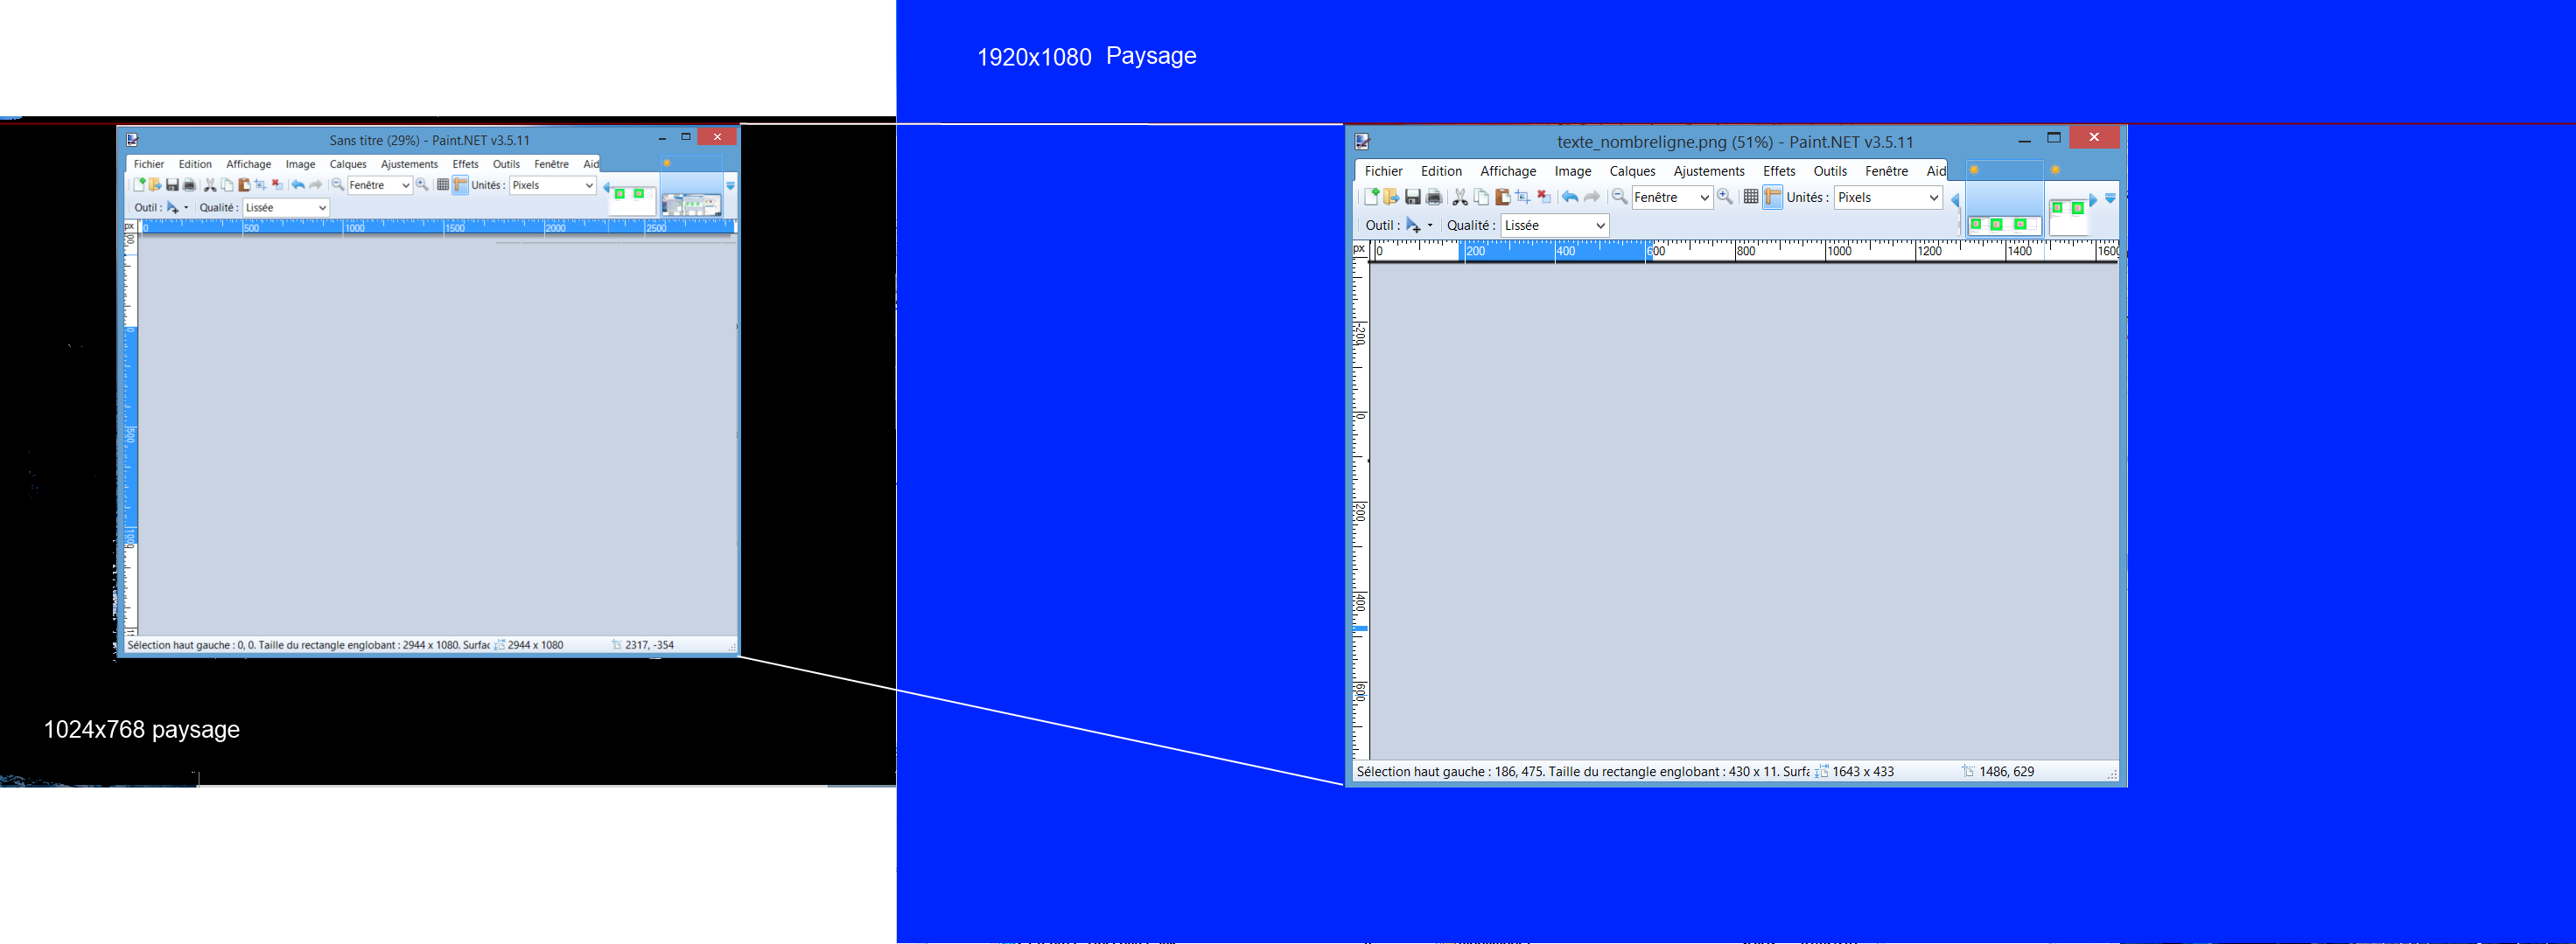The image size is (2576, 944).
Task: Open Fichier menu in texte_nombreligne.png window
Action: point(1383,170)
